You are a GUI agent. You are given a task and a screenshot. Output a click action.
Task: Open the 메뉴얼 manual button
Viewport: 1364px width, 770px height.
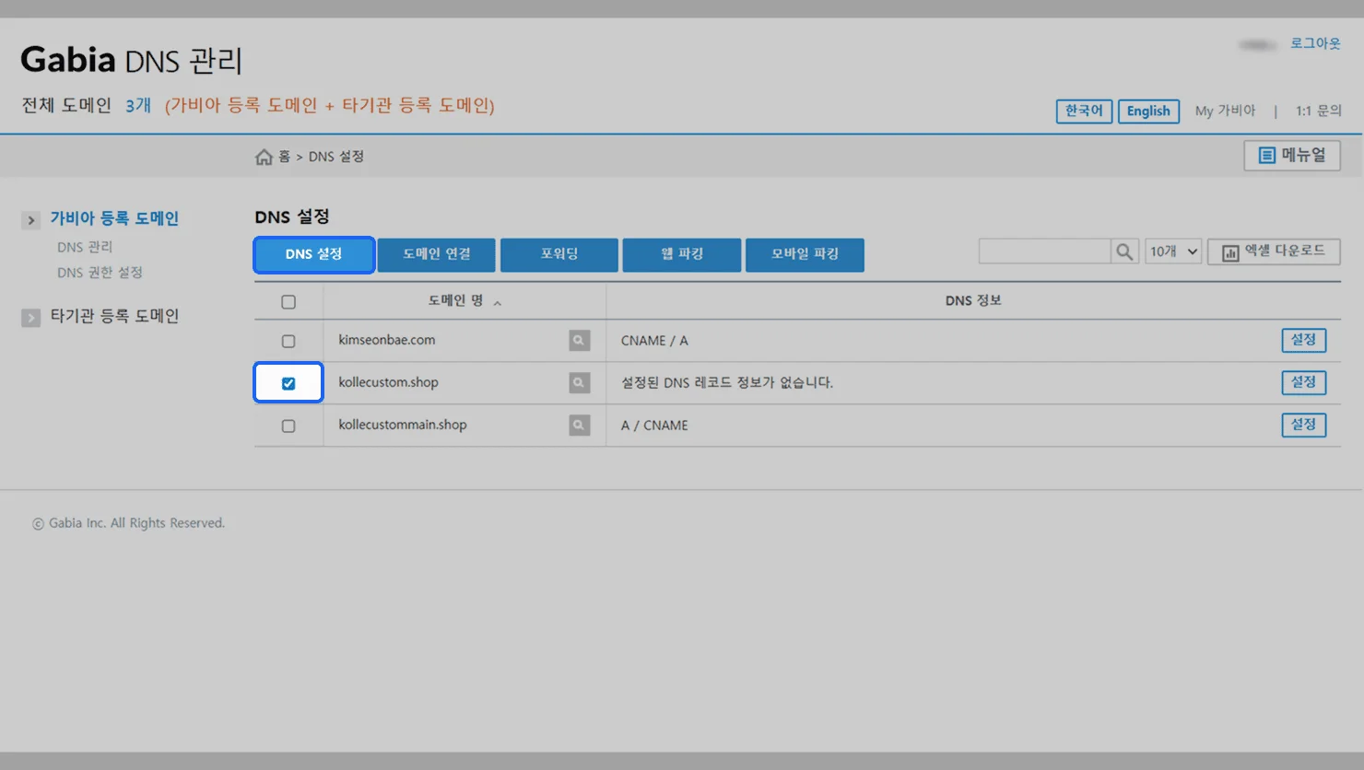tap(1291, 156)
